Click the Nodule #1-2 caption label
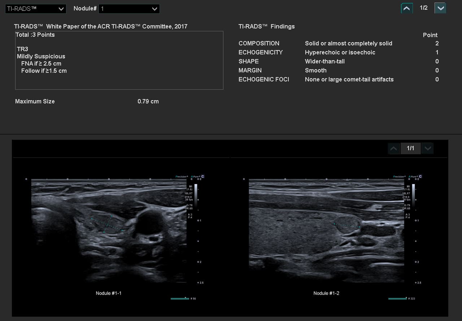462x321 pixels. pyautogui.click(x=326, y=293)
